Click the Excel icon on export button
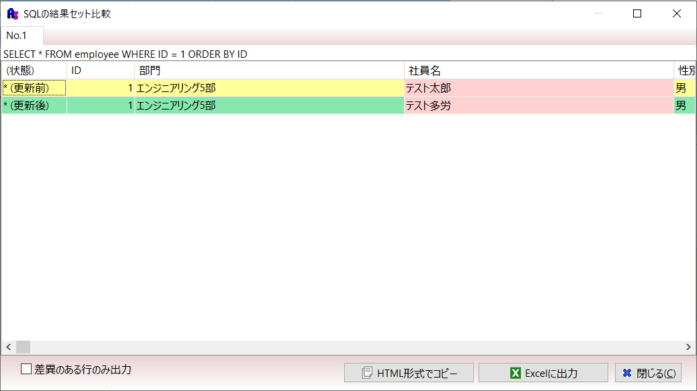The width and height of the screenshot is (697, 391). coord(516,373)
